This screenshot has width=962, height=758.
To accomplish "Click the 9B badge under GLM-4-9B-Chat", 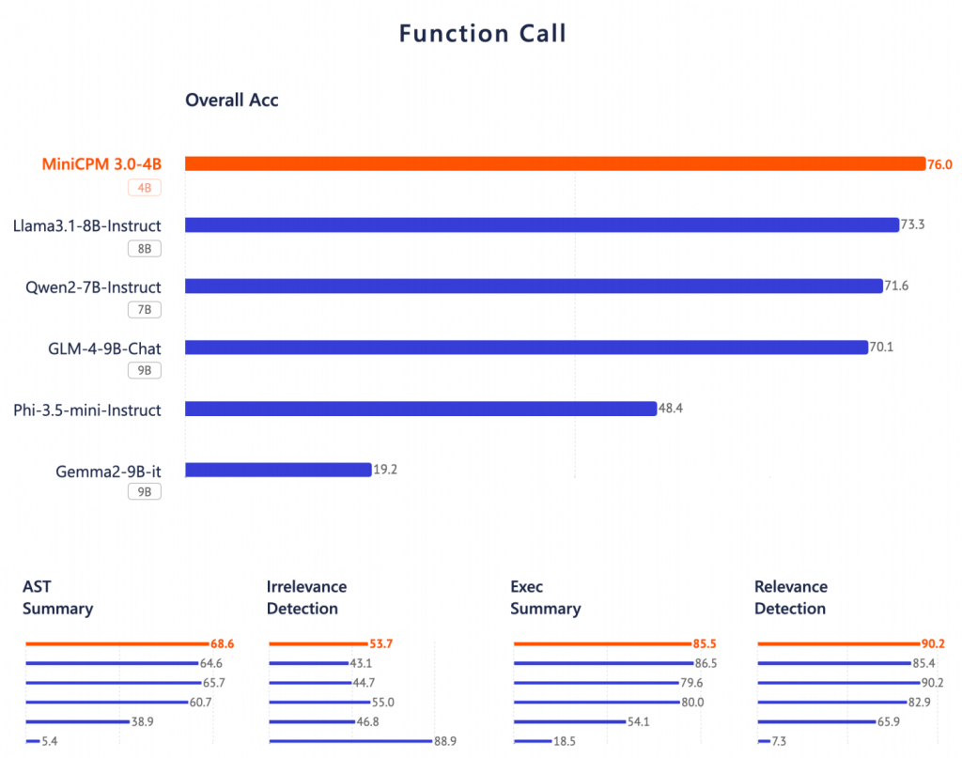I will 145,371.
